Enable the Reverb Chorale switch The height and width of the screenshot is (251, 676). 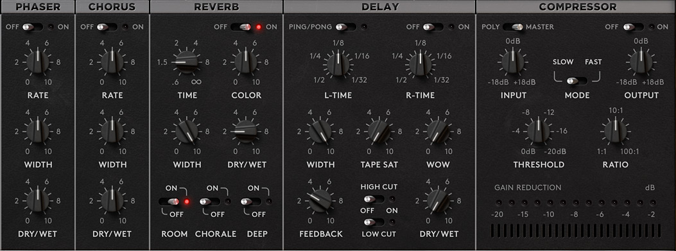click(x=210, y=202)
